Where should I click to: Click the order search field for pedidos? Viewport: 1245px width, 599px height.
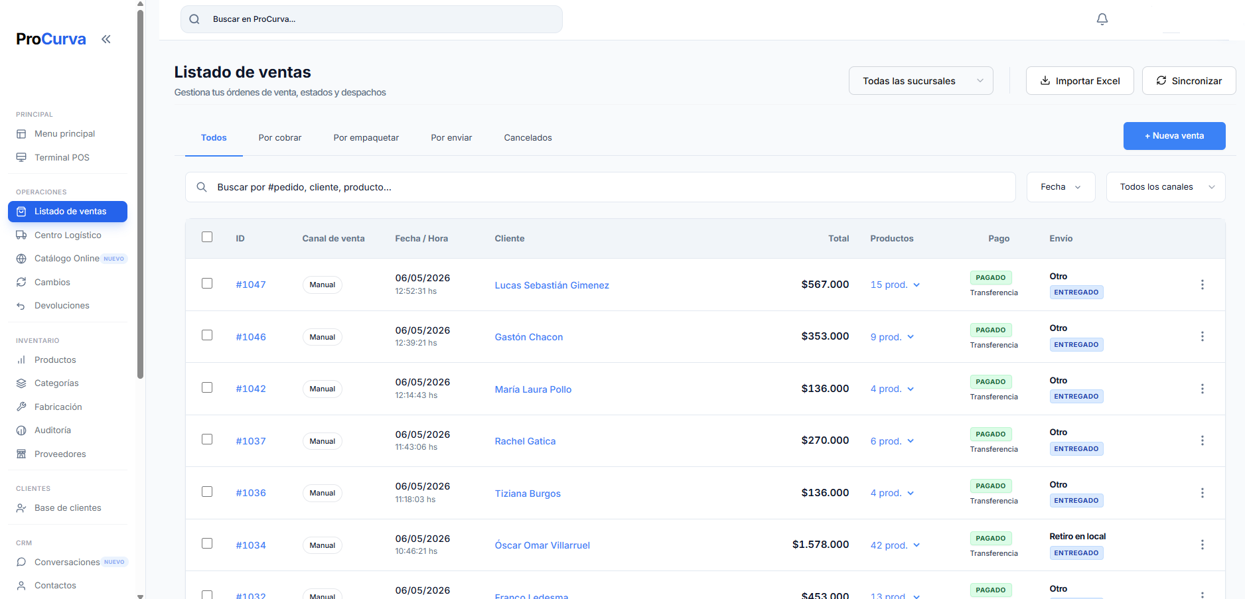pos(601,187)
